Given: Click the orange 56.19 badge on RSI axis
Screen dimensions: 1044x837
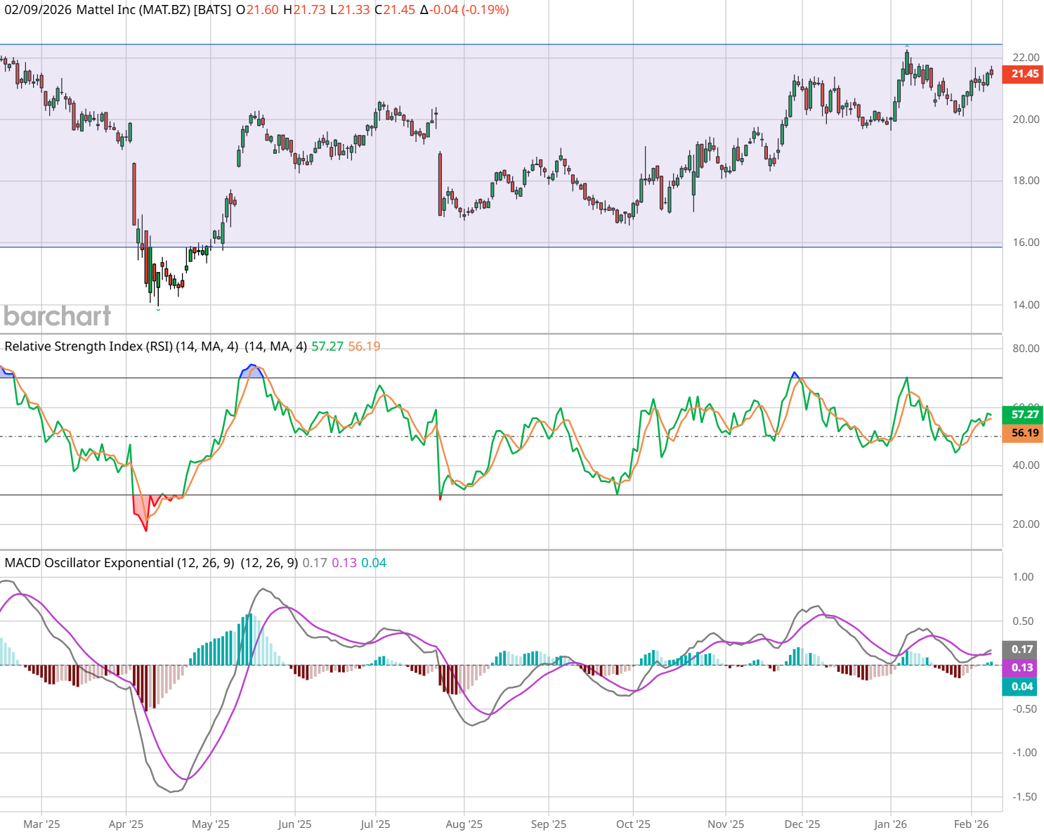Looking at the screenshot, I should [x=1023, y=433].
